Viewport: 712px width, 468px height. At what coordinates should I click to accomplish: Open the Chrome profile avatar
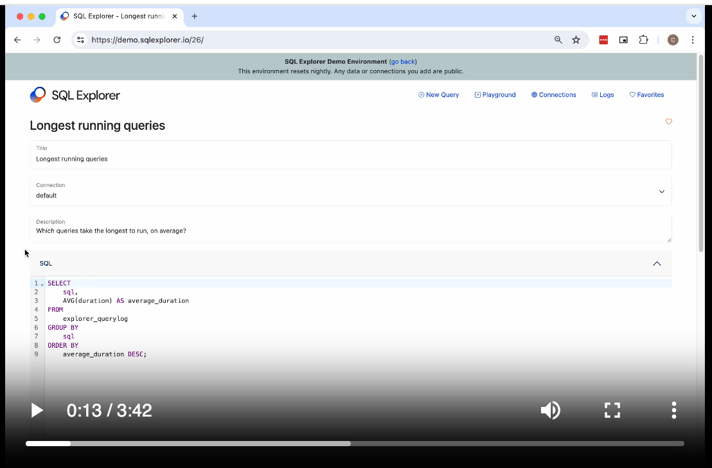pos(673,39)
